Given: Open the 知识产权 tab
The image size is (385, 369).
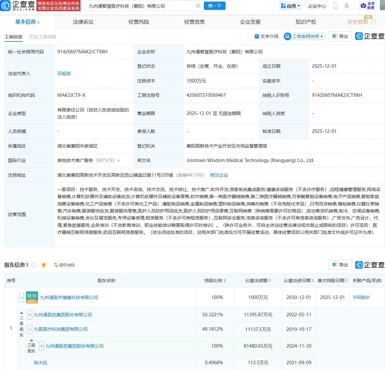Looking at the screenshot, I should pyautogui.click(x=306, y=22).
